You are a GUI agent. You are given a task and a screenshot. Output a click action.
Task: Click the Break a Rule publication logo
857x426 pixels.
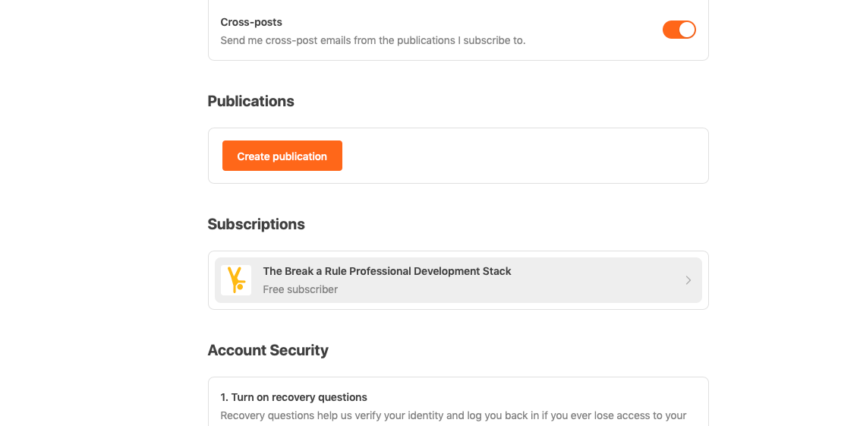236,280
